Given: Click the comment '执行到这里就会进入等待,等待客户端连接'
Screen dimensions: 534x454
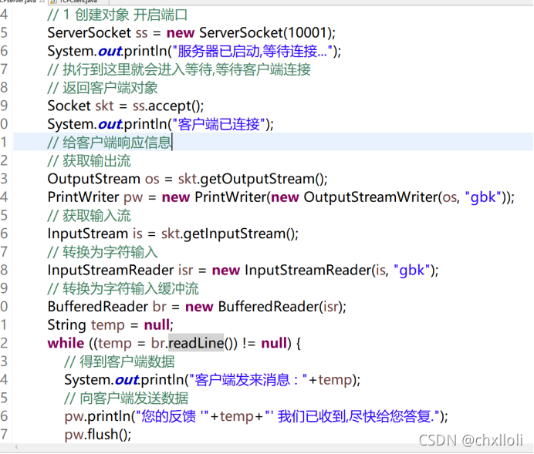Looking at the screenshot, I should click(187, 69).
